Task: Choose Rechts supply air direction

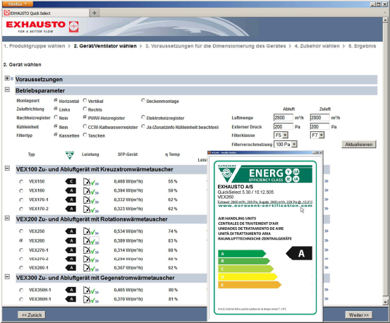Action: [85, 109]
